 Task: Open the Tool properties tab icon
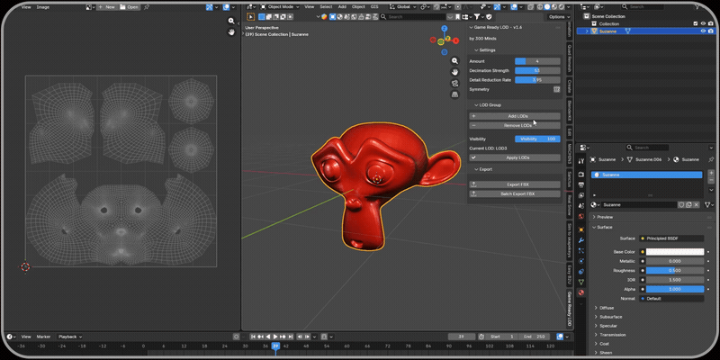point(580,161)
